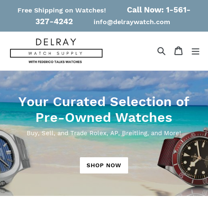The width and height of the screenshot is (208, 208).
Task: Click the SHOP NOW button
Action: point(104,165)
